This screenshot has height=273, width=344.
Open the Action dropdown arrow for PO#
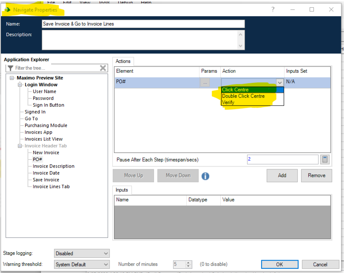click(279, 82)
